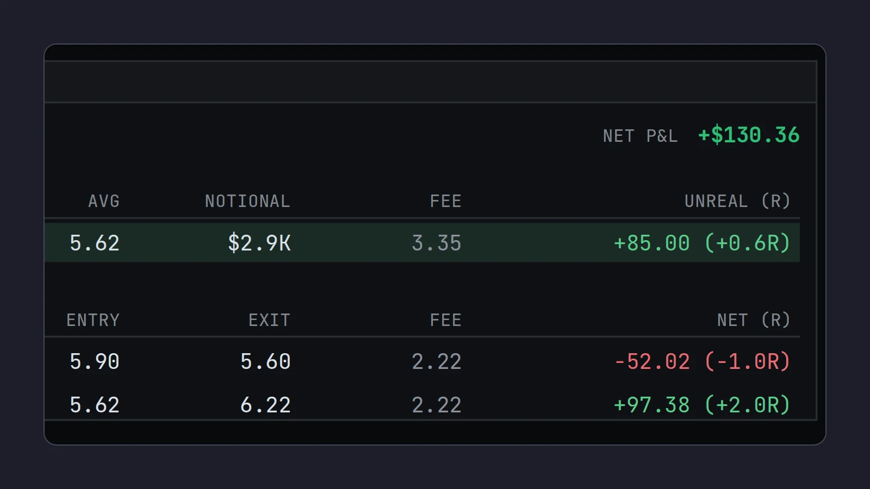Click the FEE header above 3.35

coord(445,201)
